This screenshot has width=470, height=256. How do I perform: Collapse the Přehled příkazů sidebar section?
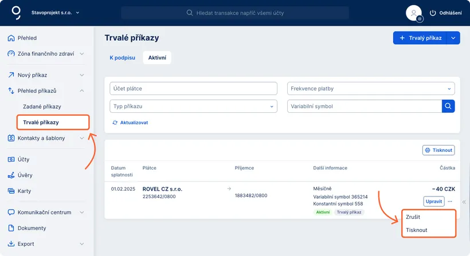pyautogui.click(x=82, y=90)
